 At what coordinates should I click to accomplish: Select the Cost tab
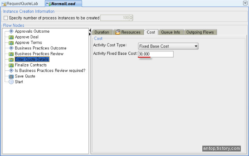(x=151, y=32)
